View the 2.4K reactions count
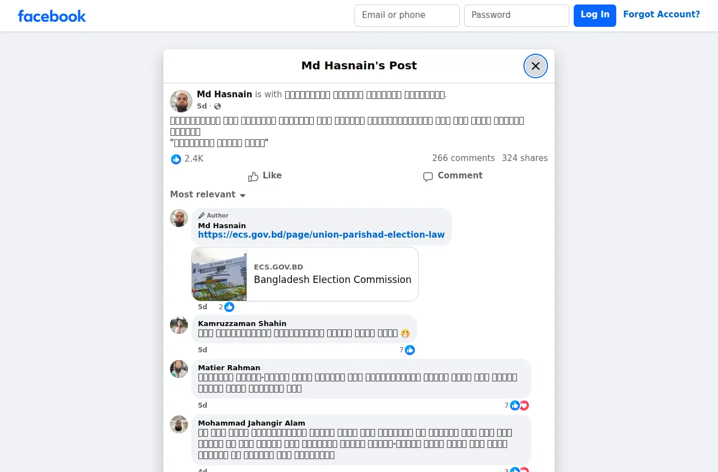Screen dimensions: 718x472 (194, 159)
